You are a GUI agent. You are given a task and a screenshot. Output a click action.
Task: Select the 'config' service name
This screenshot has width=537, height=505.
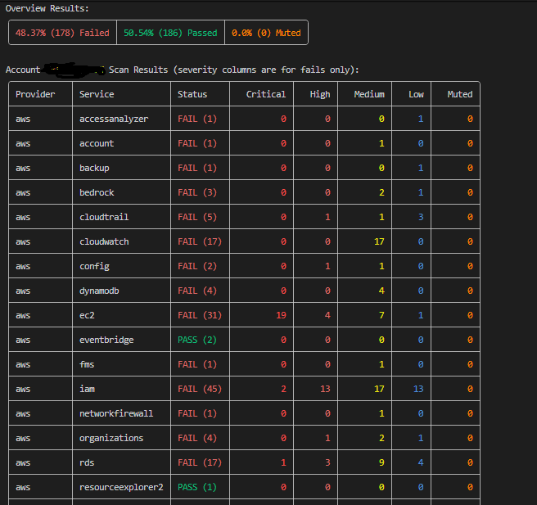(x=94, y=266)
